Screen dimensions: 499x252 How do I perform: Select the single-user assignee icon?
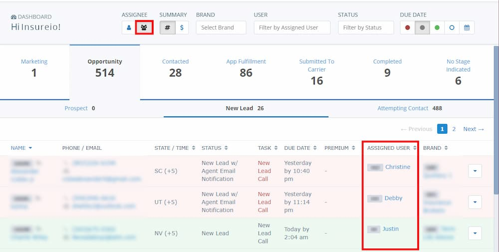[129, 27]
